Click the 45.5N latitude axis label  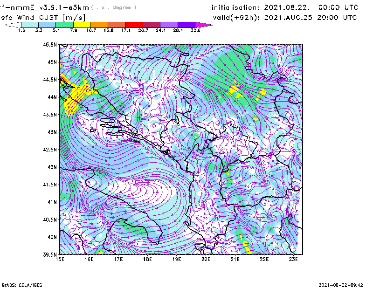point(50,45)
